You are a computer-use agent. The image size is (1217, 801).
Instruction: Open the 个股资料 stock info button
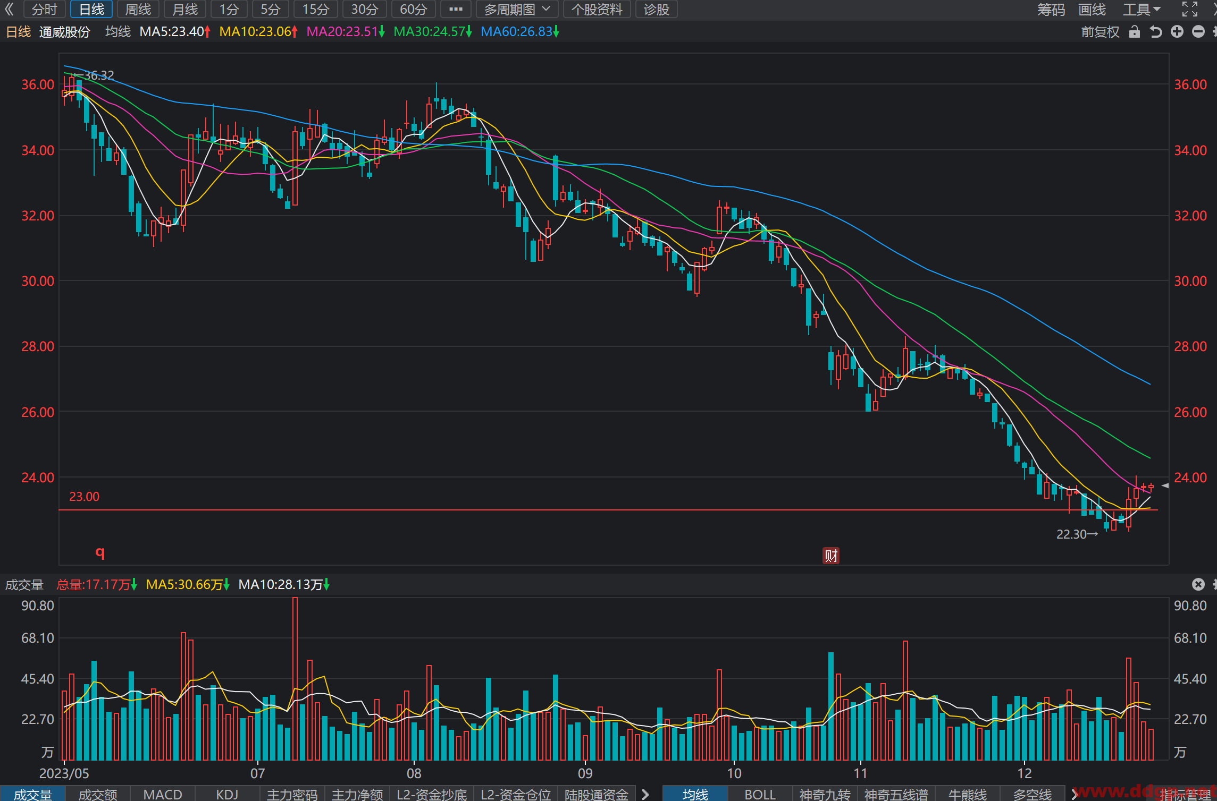(597, 9)
